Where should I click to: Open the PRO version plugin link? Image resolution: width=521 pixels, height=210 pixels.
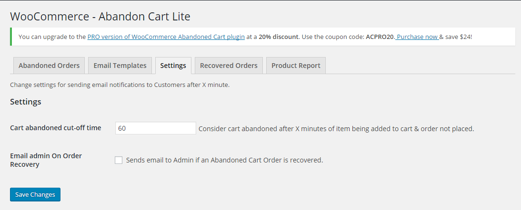(x=166, y=37)
